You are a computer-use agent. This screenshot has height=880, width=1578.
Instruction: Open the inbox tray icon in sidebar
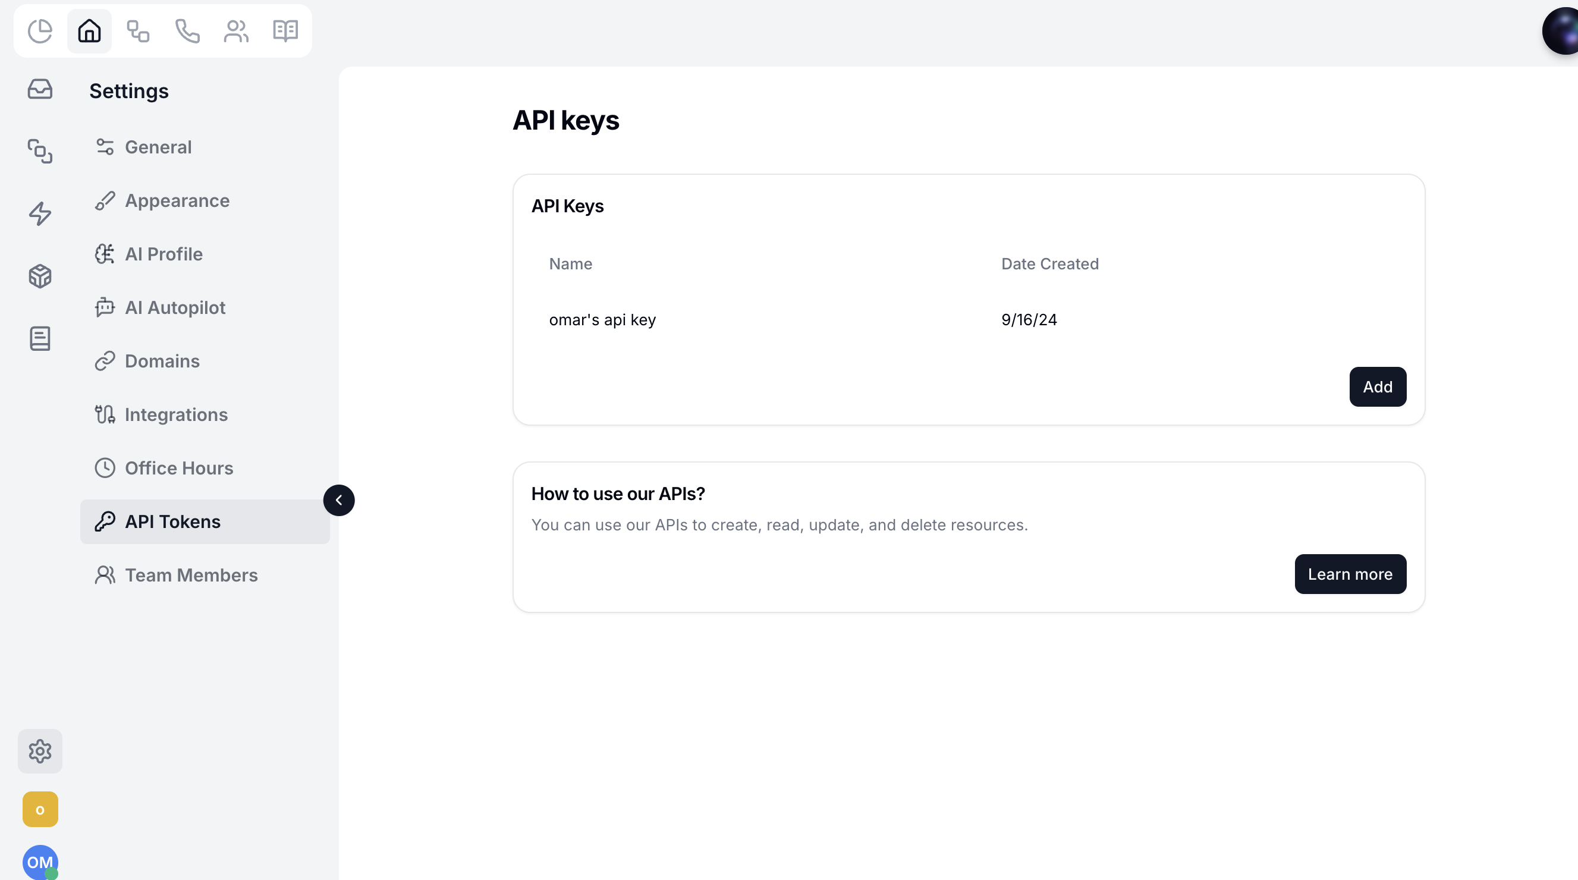(x=40, y=89)
